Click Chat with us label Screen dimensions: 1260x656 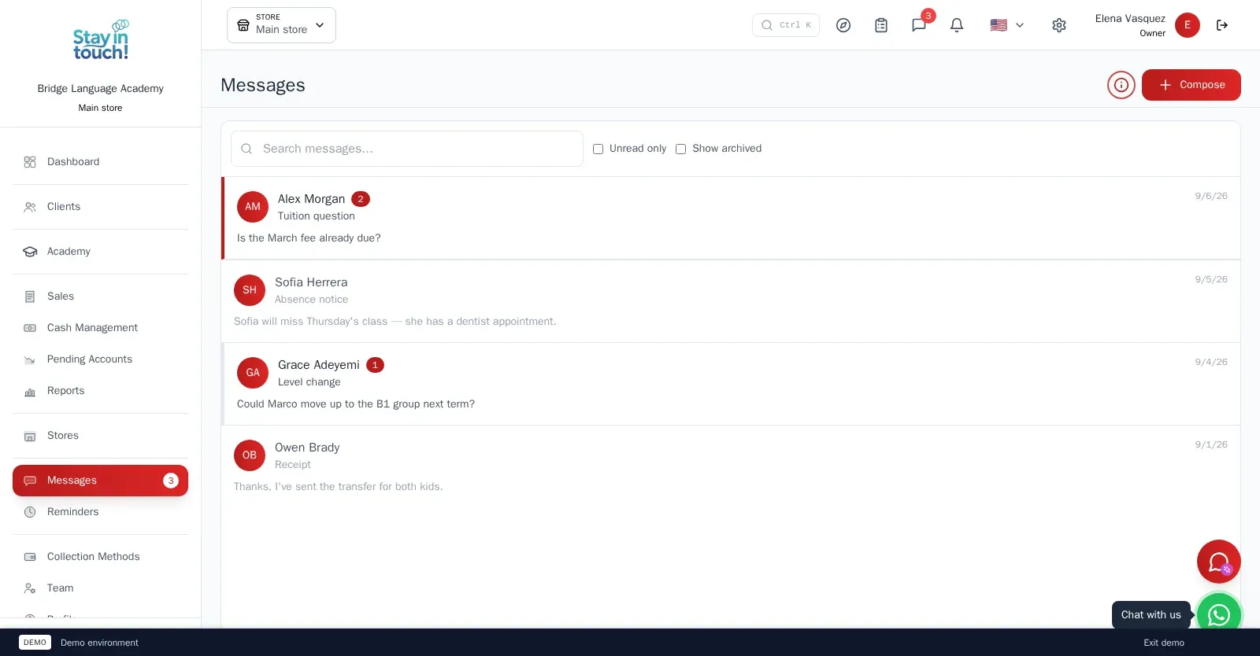[x=1151, y=615]
